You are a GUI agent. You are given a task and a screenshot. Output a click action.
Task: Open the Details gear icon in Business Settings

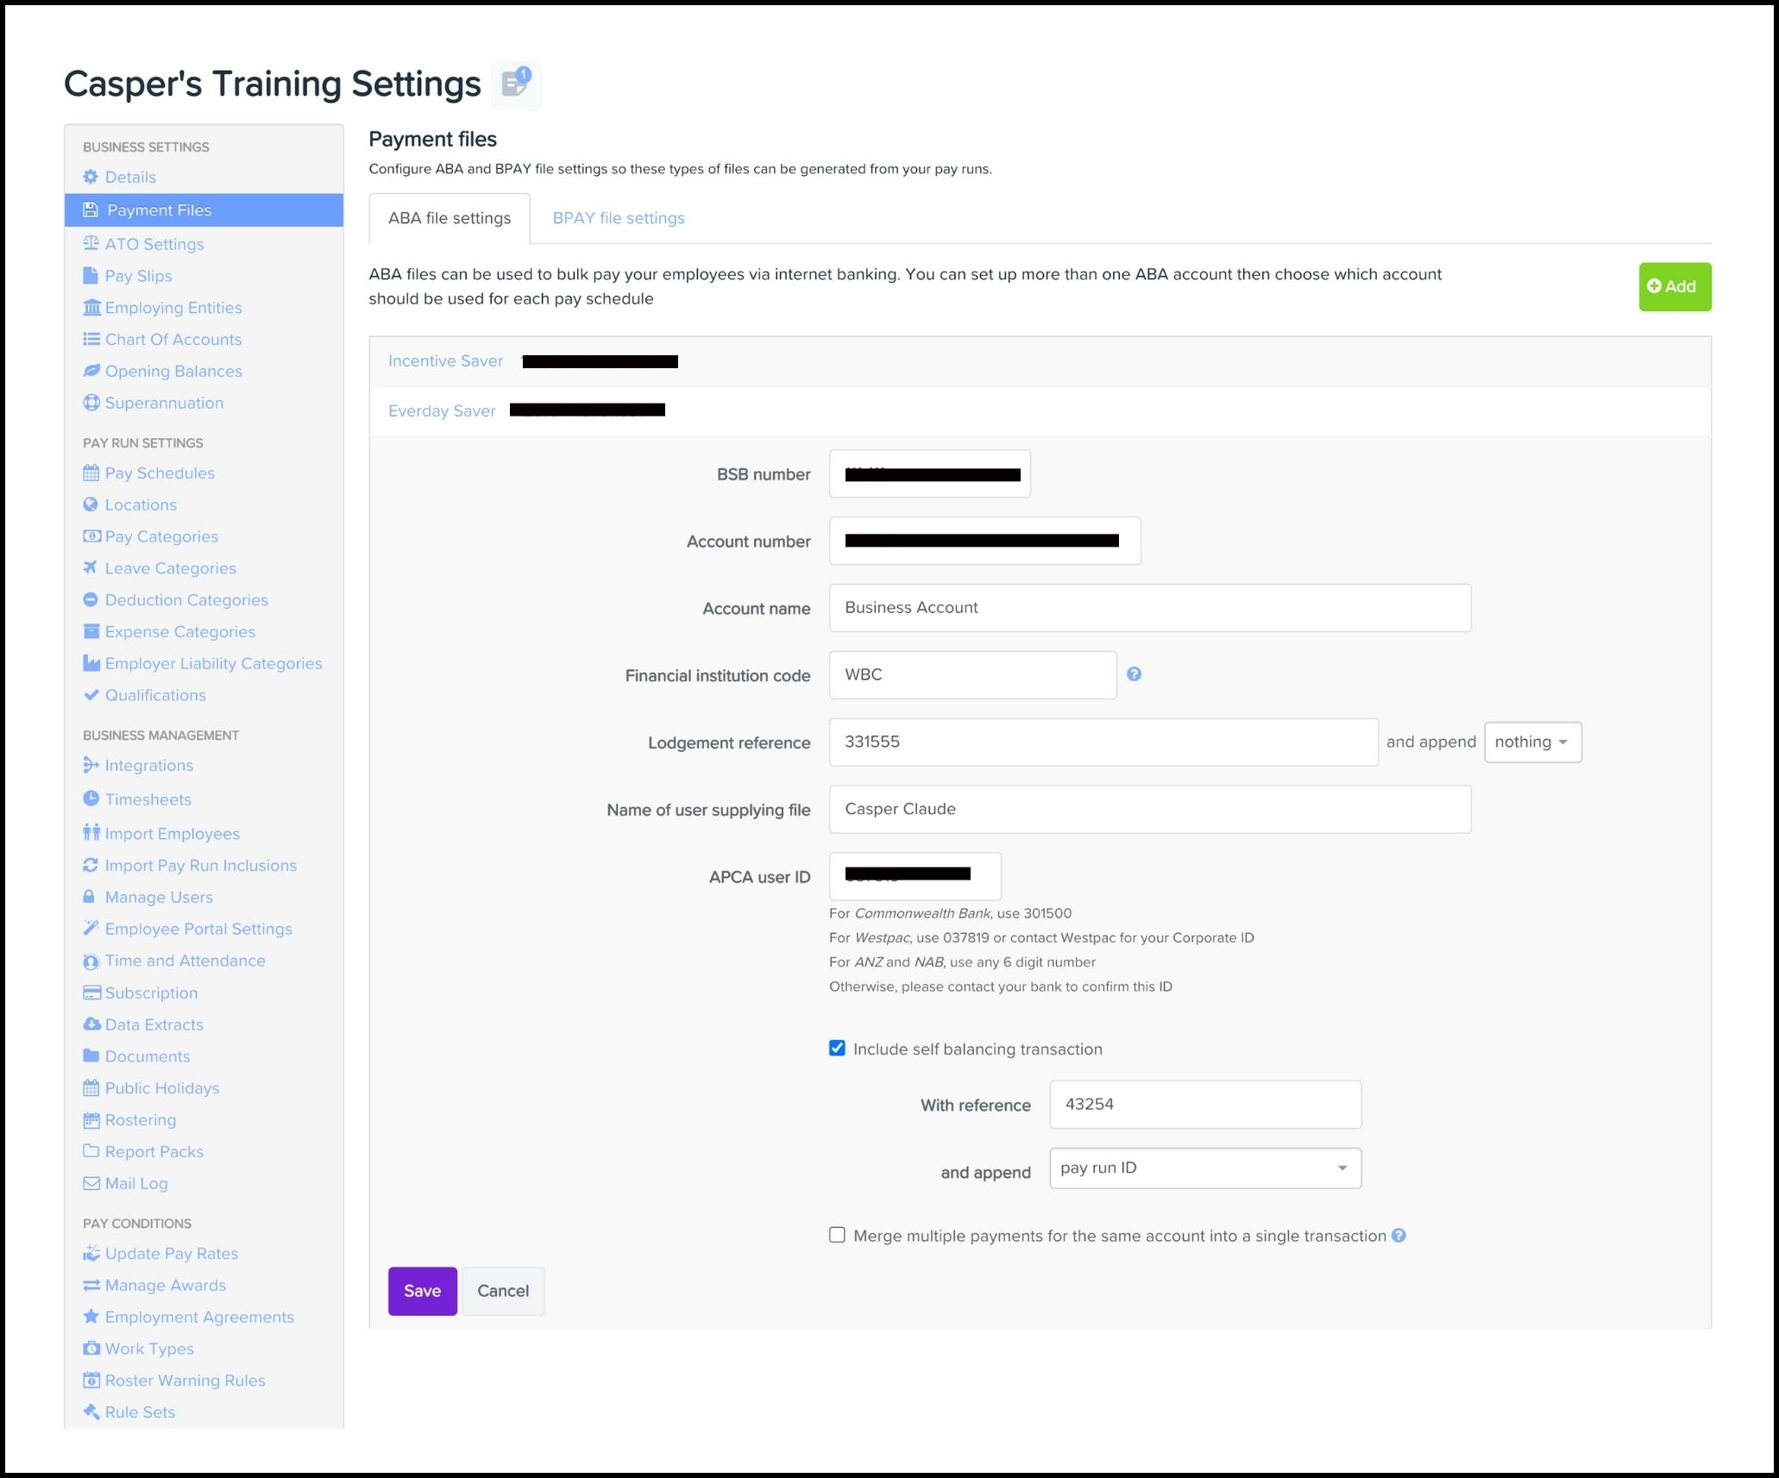pos(92,177)
